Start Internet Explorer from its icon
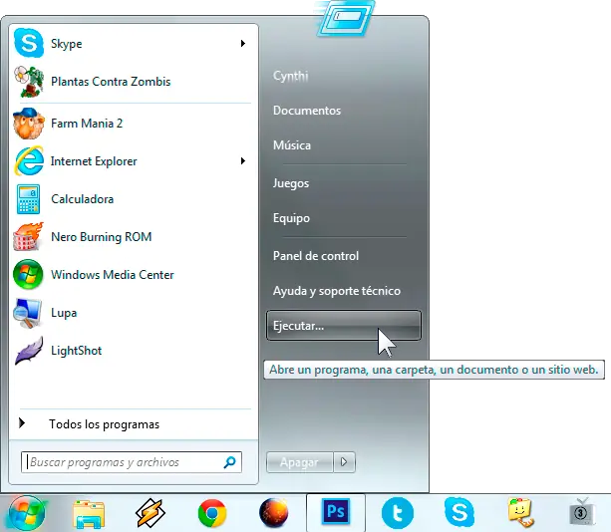This screenshot has width=611, height=532. 29,160
